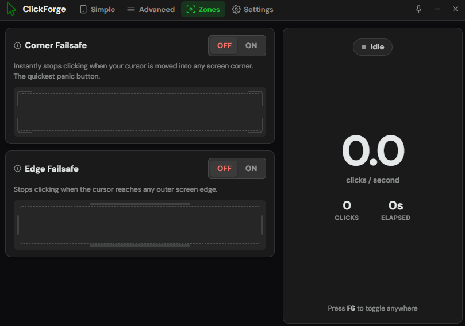Pin the window on top
The height and width of the screenshot is (326, 465).
[x=418, y=9]
